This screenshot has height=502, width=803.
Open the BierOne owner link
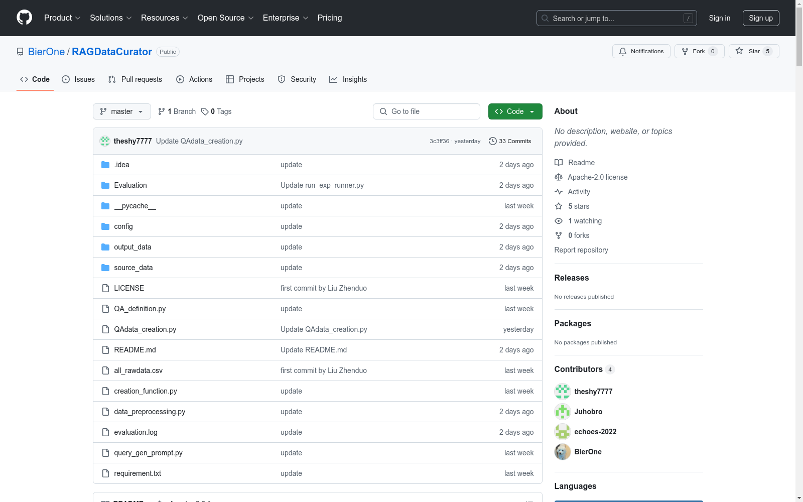pos(46,52)
